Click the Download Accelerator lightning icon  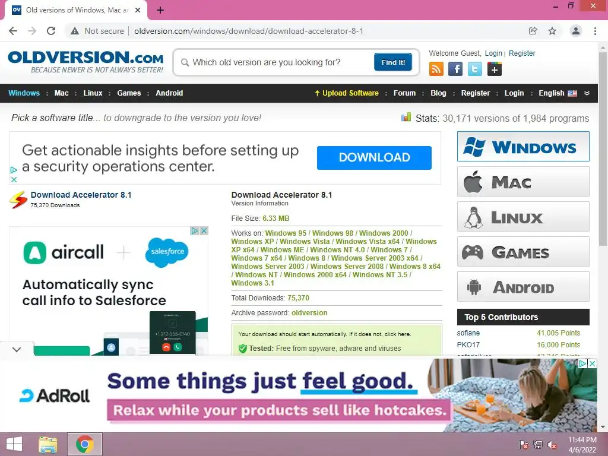[x=18, y=199]
